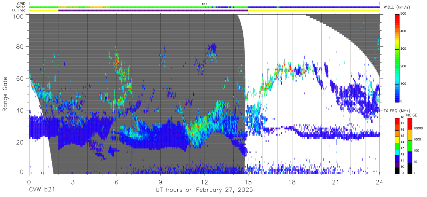427x197 pixels.
Task: Click the 12 UT hour tick label
Action: (204, 182)
